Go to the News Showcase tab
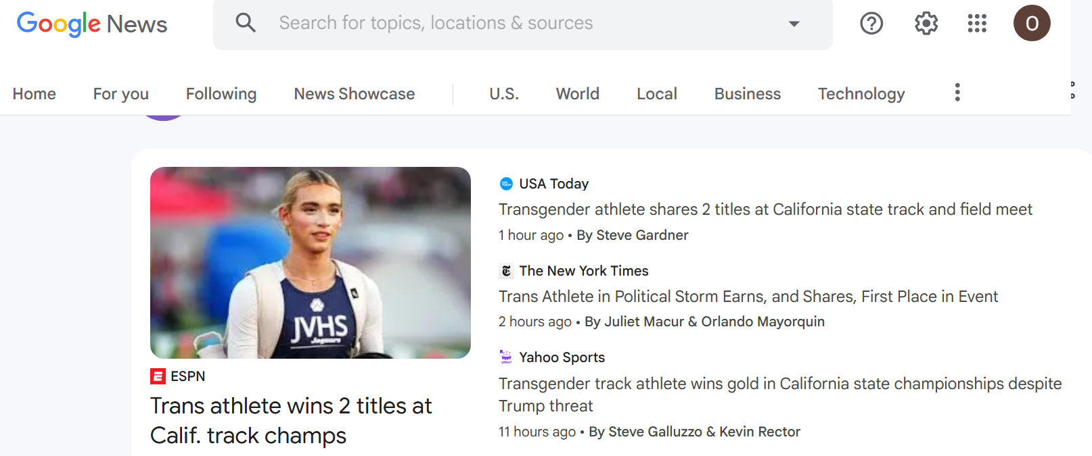 [354, 94]
